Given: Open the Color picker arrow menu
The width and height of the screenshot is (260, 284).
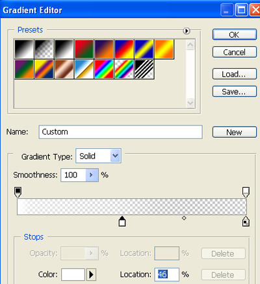Looking at the screenshot, I should pyautogui.click(x=91, y=274).
